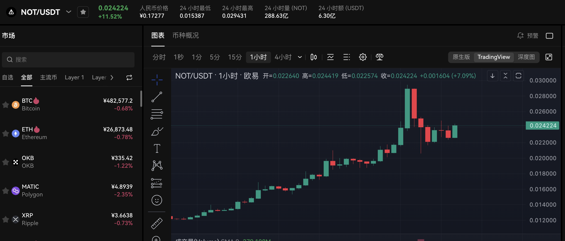Image resolution: width=565 pixels, height=241 pixels.
Task: Click the 预警 price alert button
Action: click(x=528, y=36)
